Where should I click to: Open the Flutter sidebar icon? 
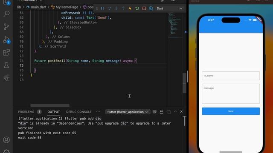pyautogui.click(x=6, y=78)
